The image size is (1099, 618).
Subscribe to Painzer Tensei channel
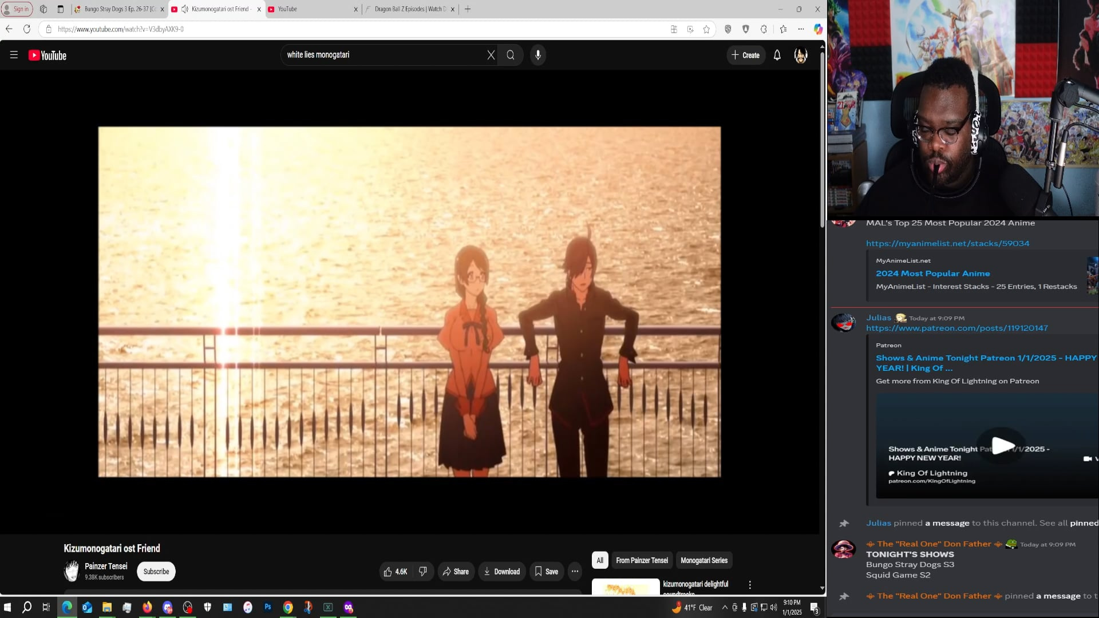click(x=156, y=572)
